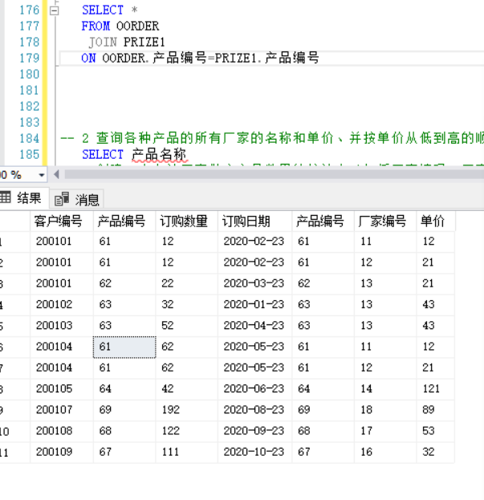Screen dimensions: 484x500
Task: Select cell 200102 in 客户编号 column
Action: pos(62,304)
